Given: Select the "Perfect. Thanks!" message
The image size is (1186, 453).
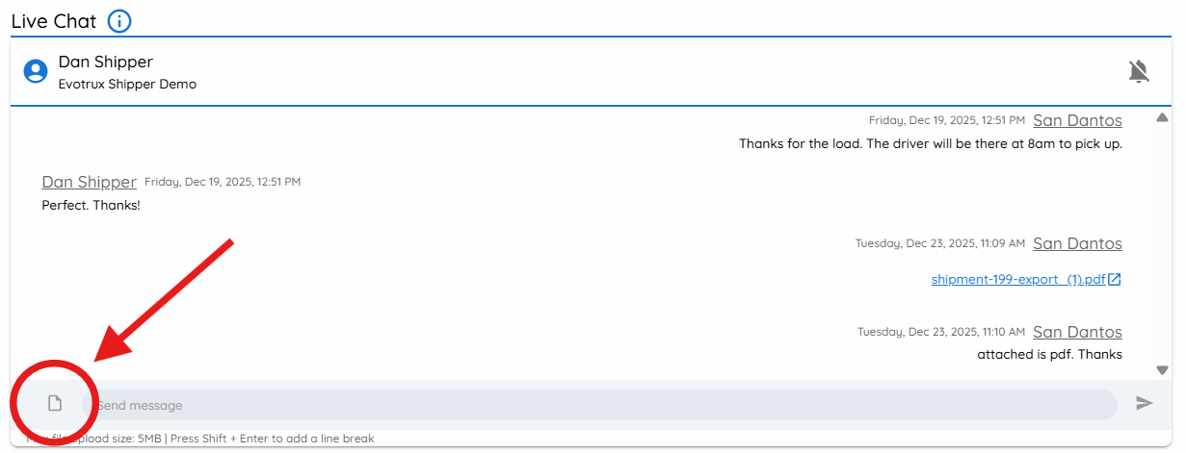Looking at the screenshot, I should point(91,206).
